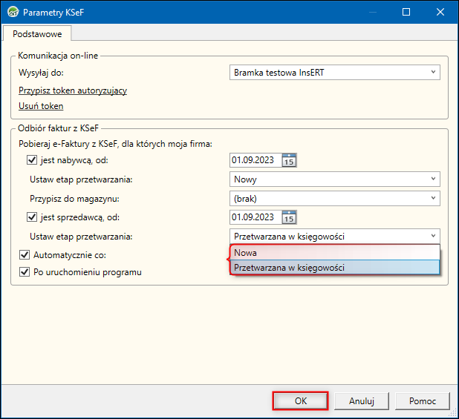Confirm settings with OK button
The height and width of the screenshot is (419, 459).
[301, 400]
